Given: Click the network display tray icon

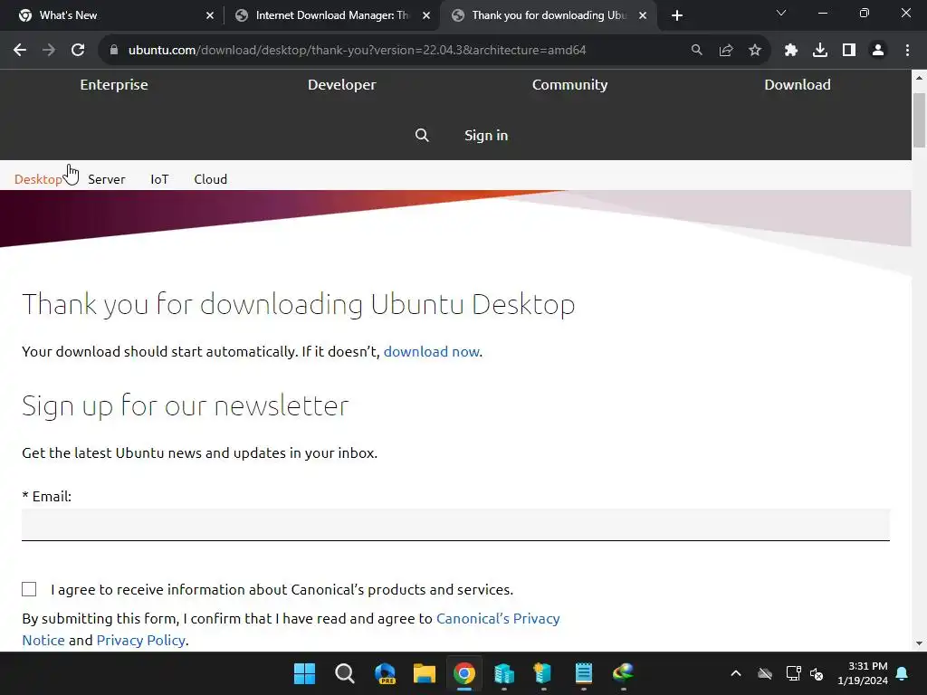Looking at the screenshot, I should click(x=793, y=673).
